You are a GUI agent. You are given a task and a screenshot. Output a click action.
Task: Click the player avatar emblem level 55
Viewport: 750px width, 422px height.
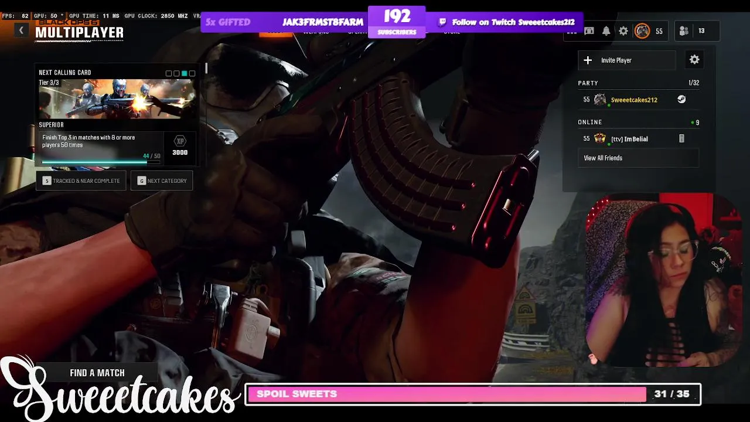point(642,31)
